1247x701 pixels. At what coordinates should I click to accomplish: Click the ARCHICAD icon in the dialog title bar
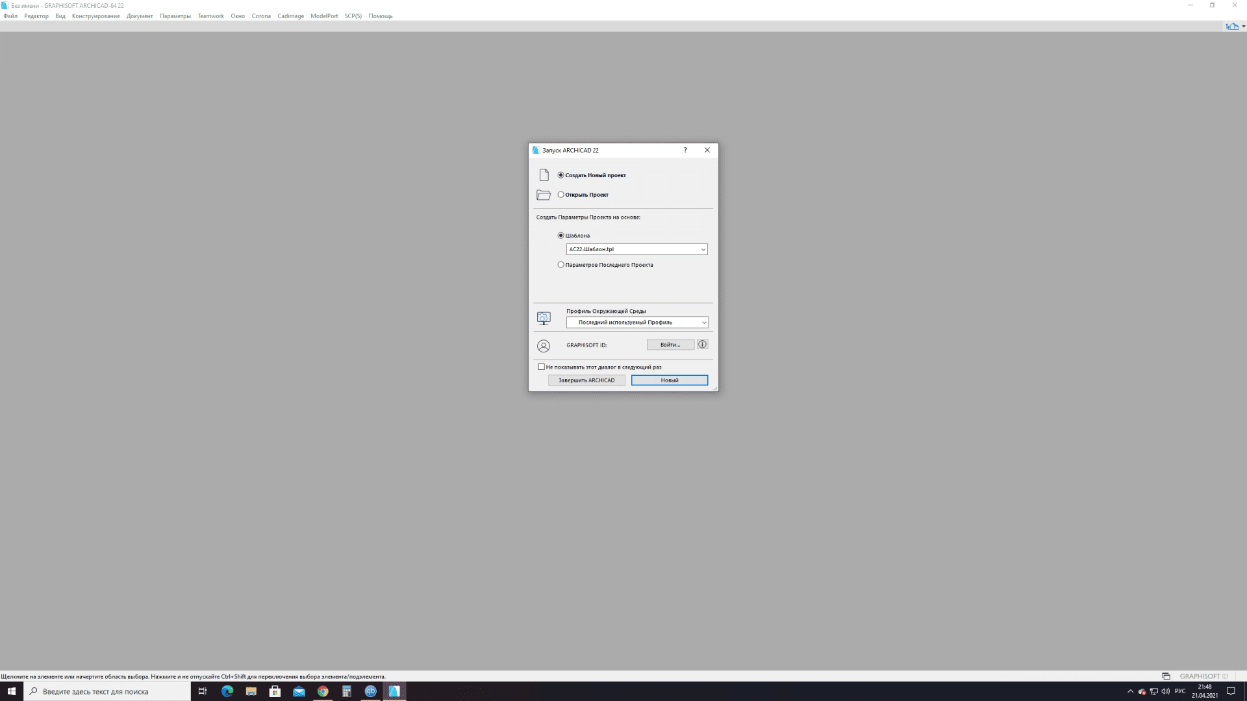tap(536, 150)
